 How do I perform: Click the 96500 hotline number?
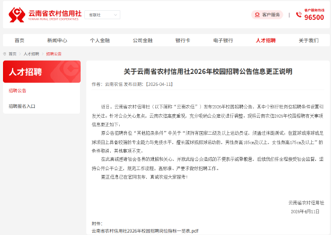coord(314,17)
